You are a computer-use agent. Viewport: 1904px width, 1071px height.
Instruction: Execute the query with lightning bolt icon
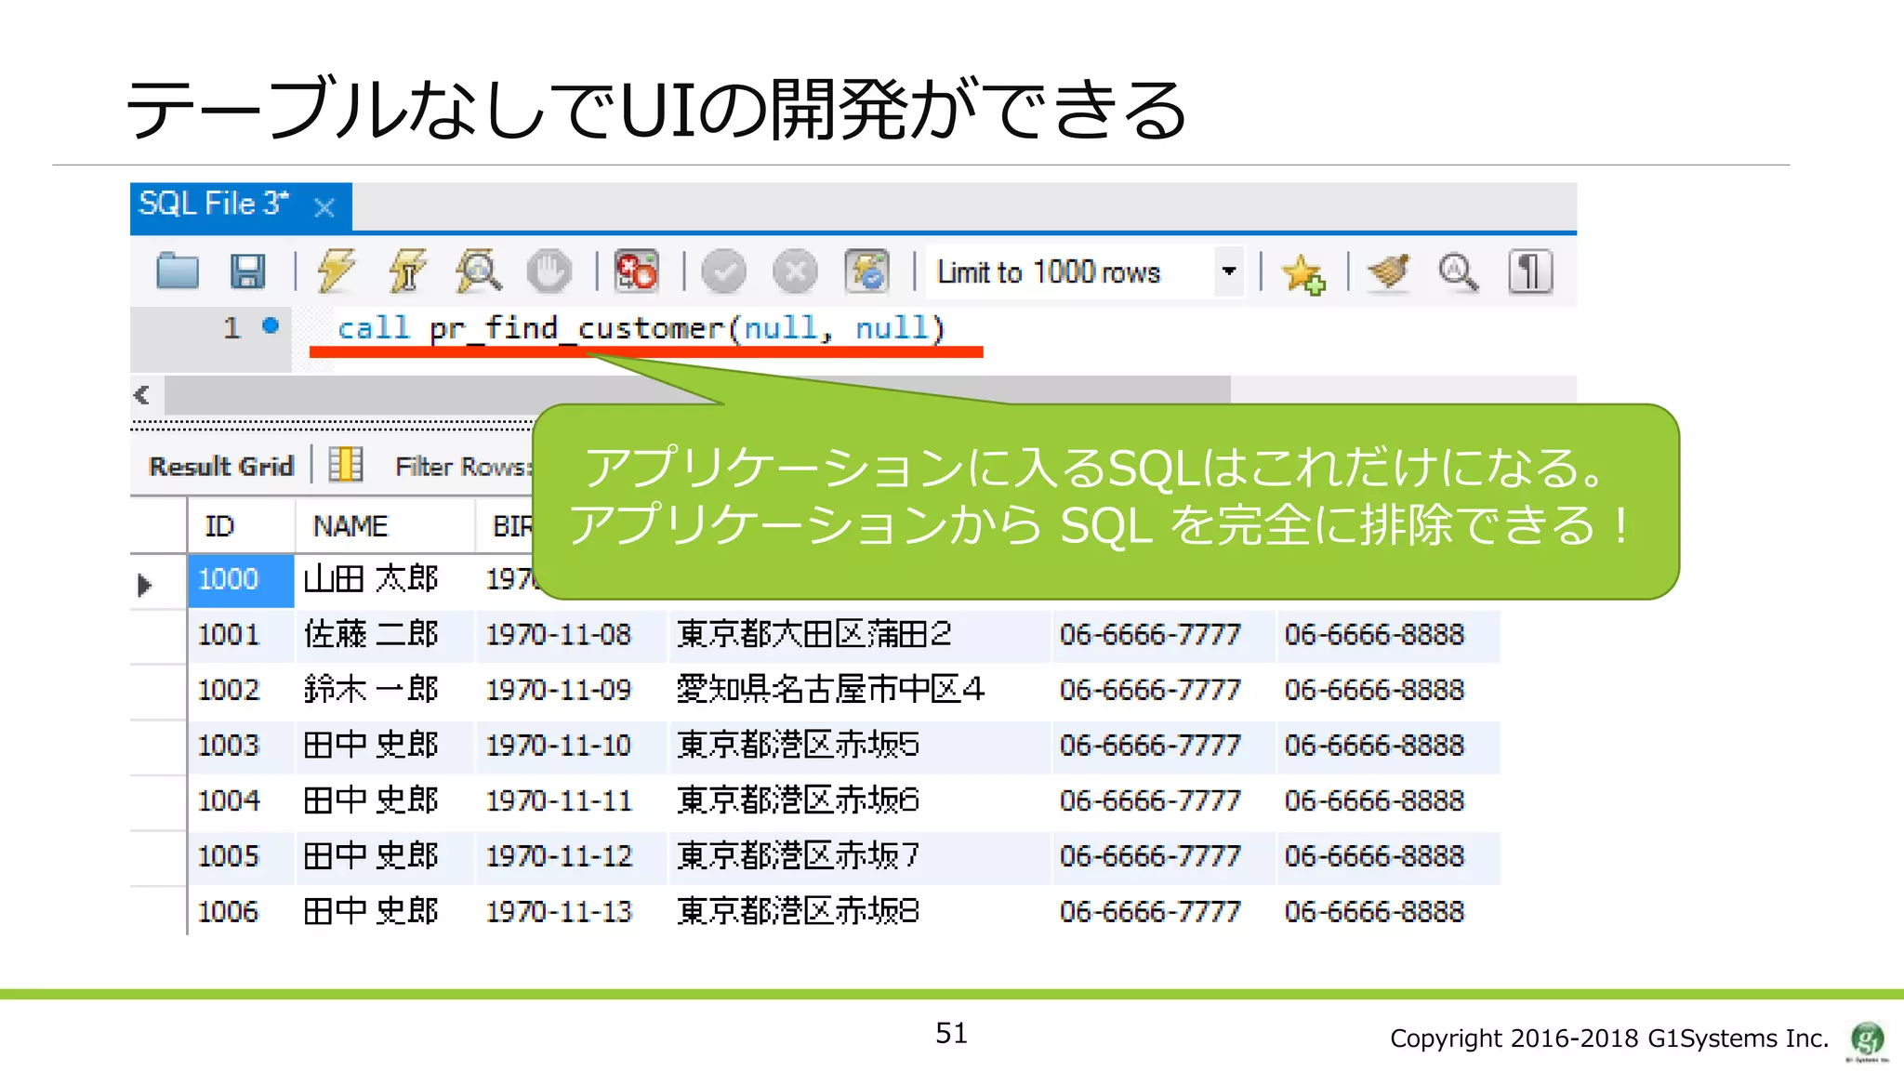point(337,271)
